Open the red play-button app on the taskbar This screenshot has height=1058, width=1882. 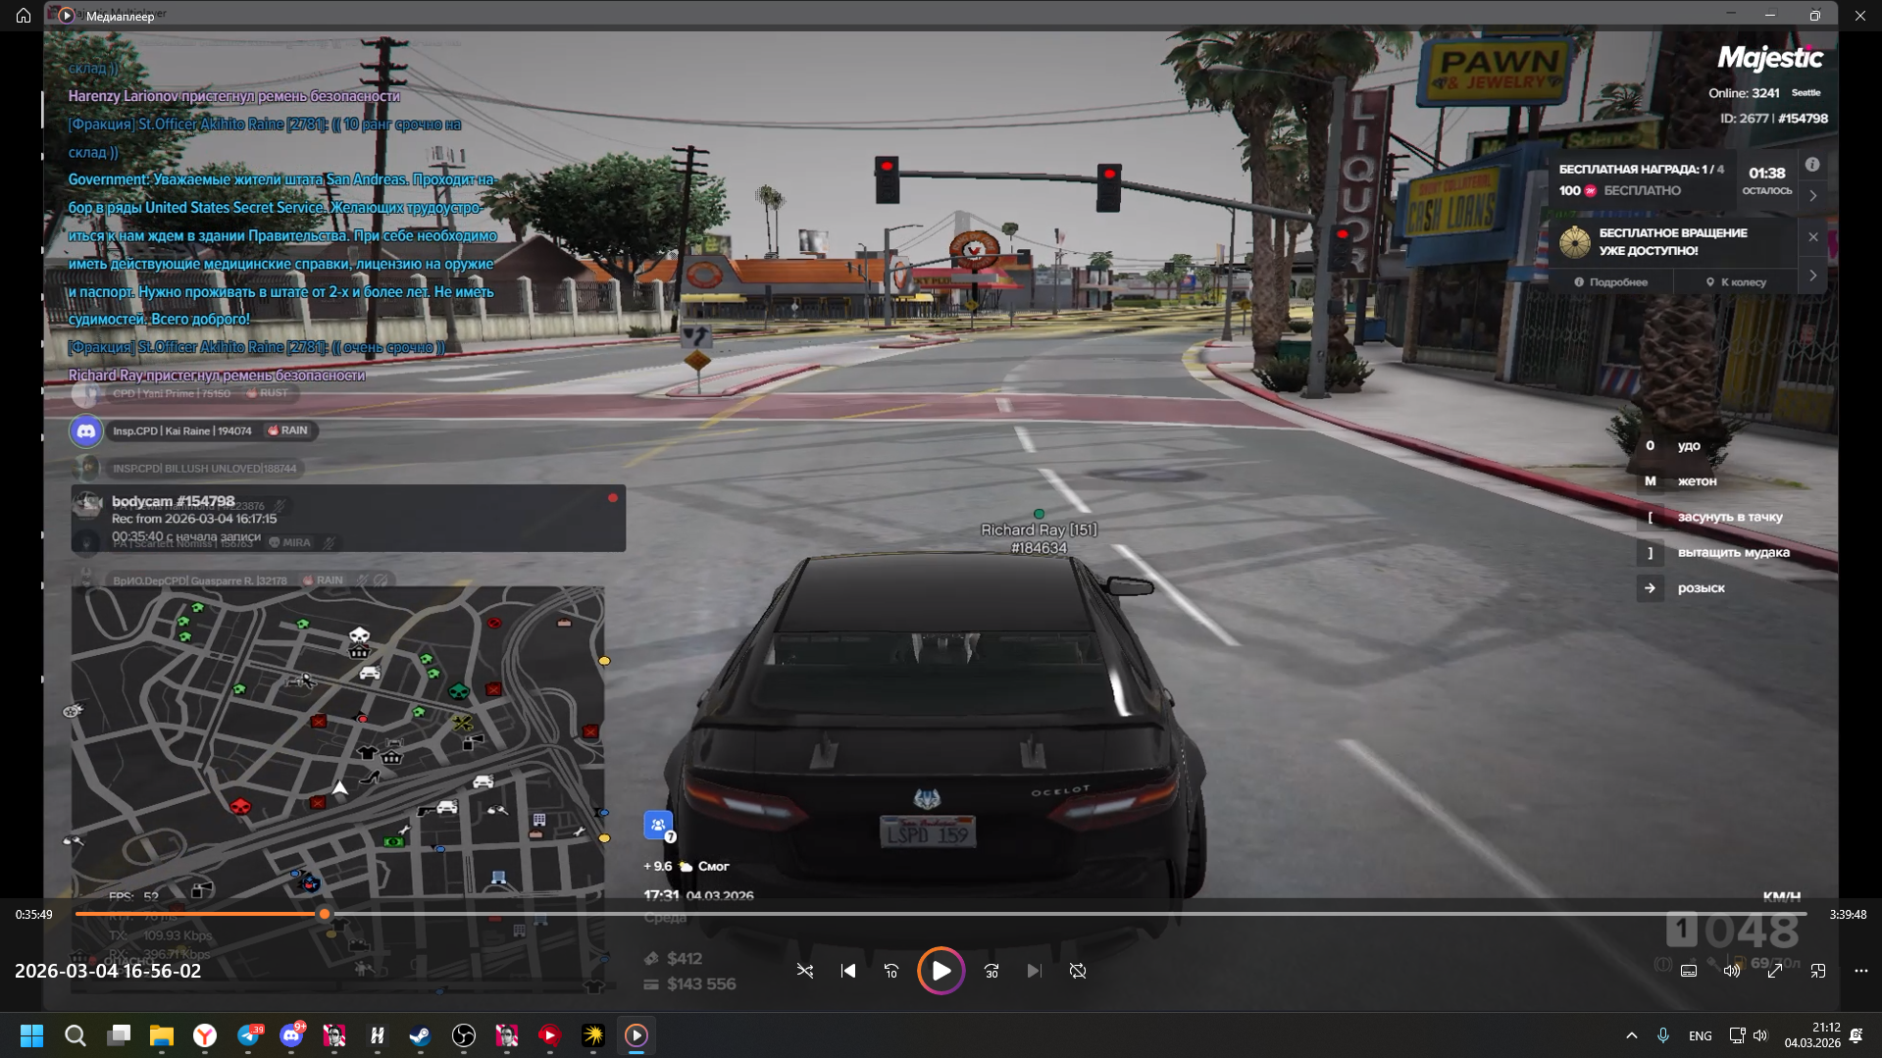click(x=550, y=1035)
